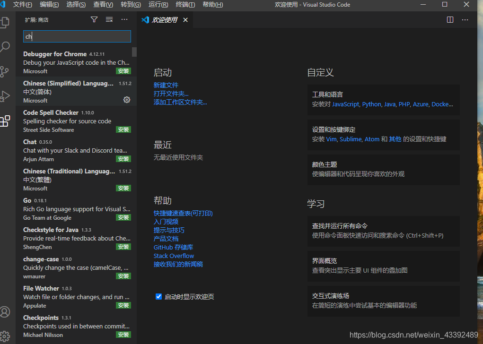Open editor more actions ellipsis menu
The width and height of the screenshot is (483, 344).
[465, 20]
